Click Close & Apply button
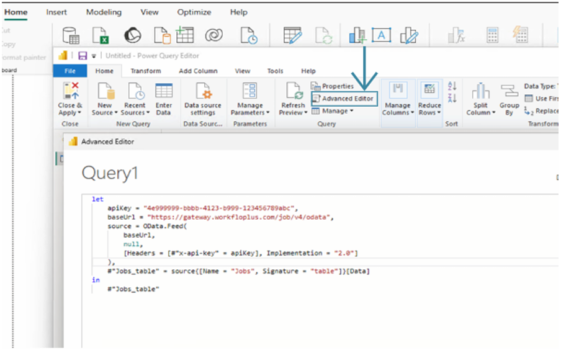Screen dimensions: 561x350 coord(70,99)
